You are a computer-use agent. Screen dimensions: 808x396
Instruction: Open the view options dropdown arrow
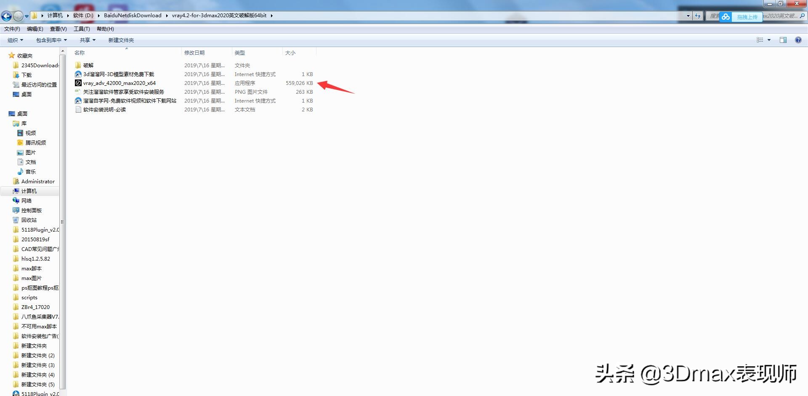769,40
